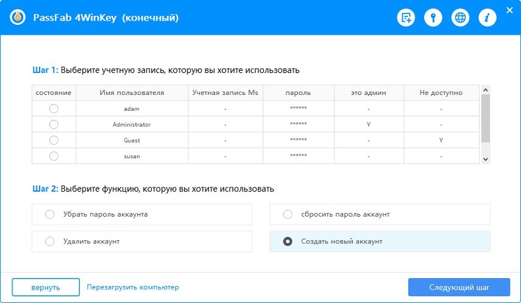Click 'Перезагрузить компьютер' link
Viewport: 521px width, 303px height.
tap(133, 287)
